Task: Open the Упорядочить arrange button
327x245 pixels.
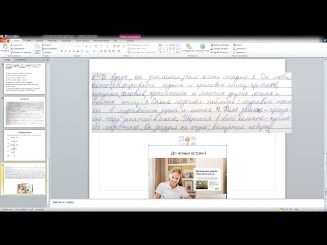Action: coord(189,48)
